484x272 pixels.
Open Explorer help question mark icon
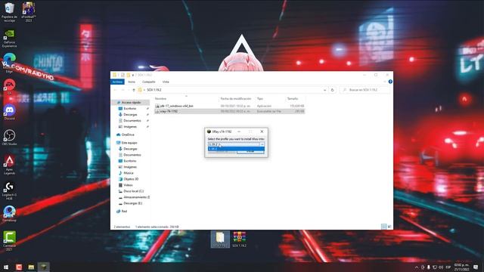[390, 82]
